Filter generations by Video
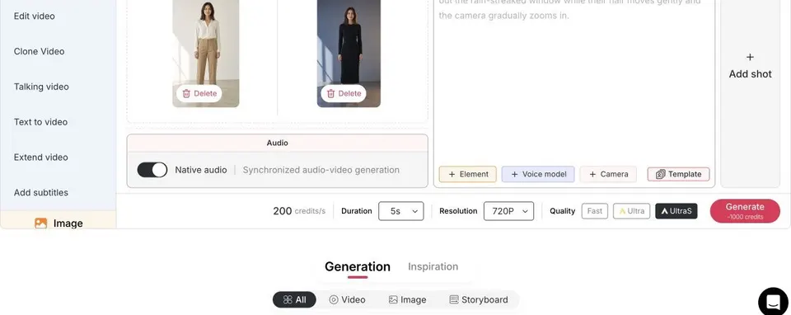 click(347, 300)
